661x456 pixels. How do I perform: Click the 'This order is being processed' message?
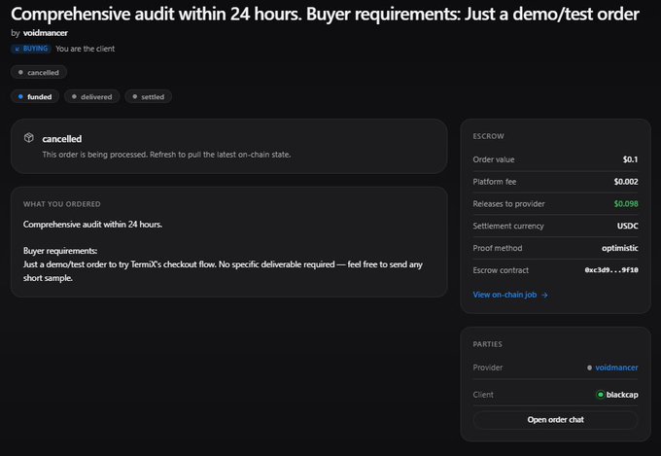[166, 155]
